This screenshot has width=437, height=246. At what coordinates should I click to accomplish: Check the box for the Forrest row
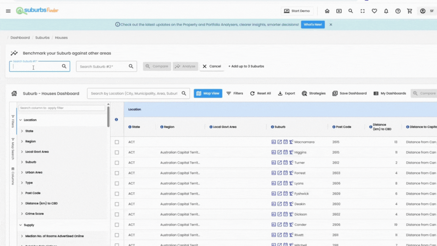coord(117,173)
